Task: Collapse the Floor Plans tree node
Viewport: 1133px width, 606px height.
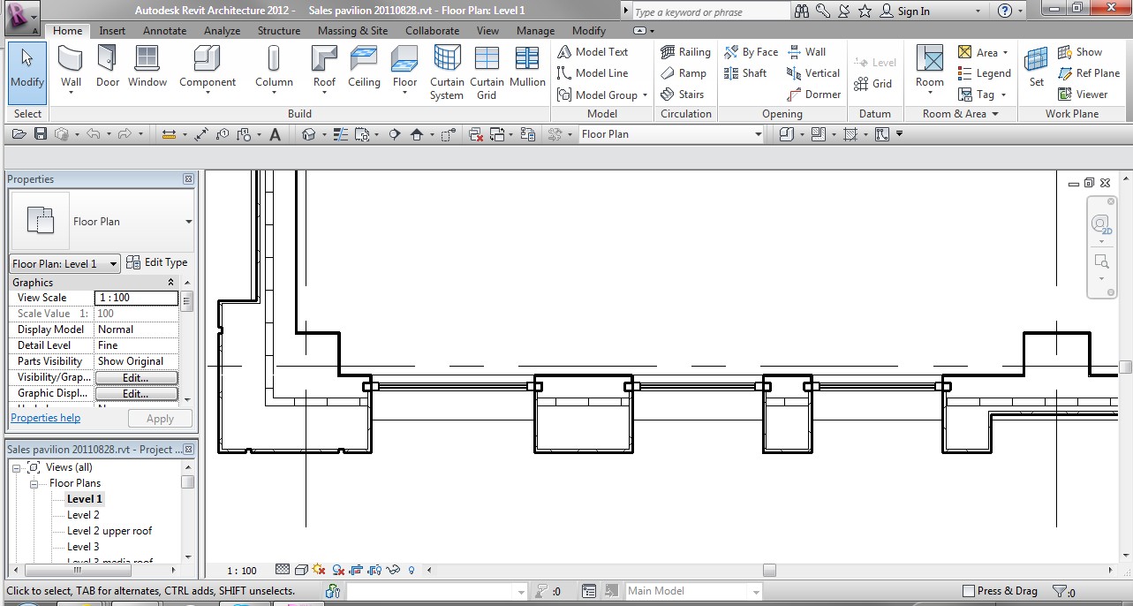Action: point(35,483)
